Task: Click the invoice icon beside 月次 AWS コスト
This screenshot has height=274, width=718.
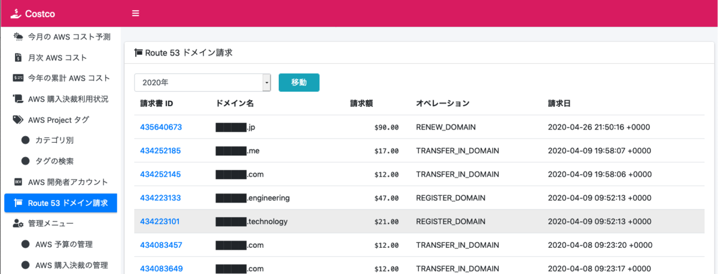Action: click(18, 58)
